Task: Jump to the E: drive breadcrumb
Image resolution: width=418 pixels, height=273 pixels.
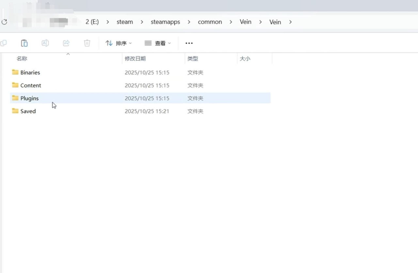Action: coord(92,22)
